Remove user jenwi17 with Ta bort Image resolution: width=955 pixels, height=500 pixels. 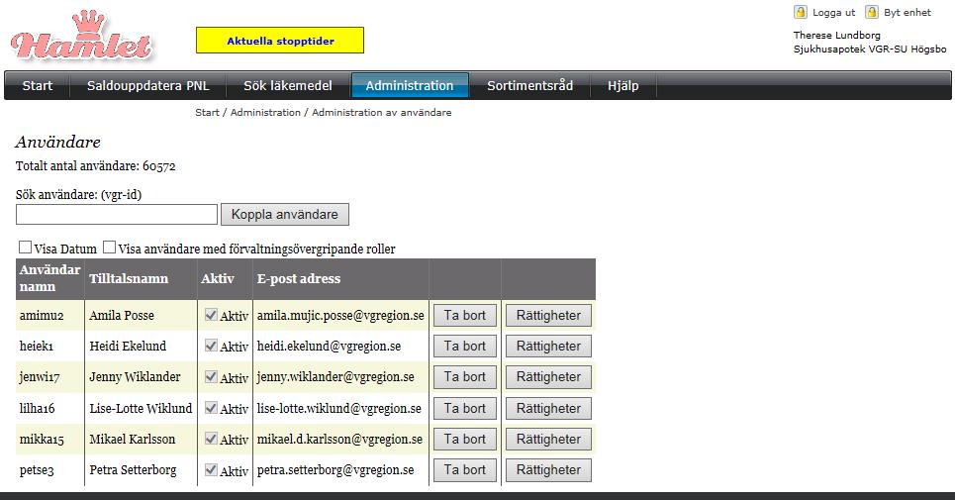coord(465,377)
